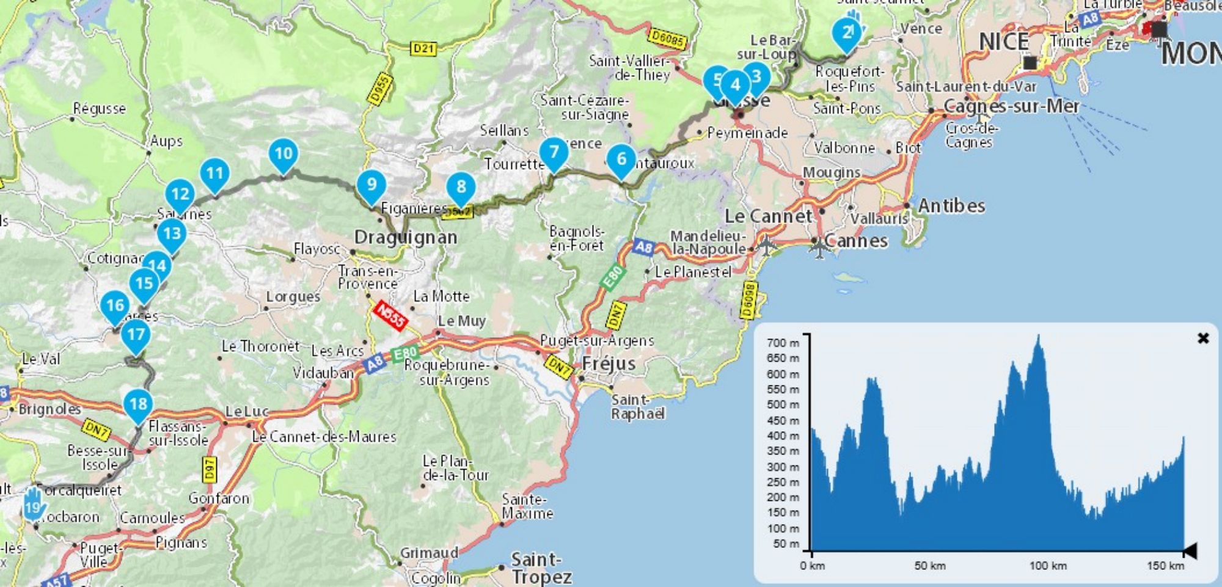The image size is (1222, 587).
Task: Click waypoint marker 8 on the route
Action: tap(461, 187)
